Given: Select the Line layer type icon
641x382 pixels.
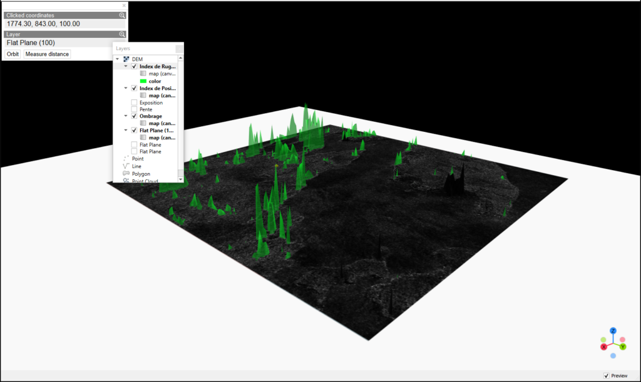Looking at the screenshot, I should [126, 166].
